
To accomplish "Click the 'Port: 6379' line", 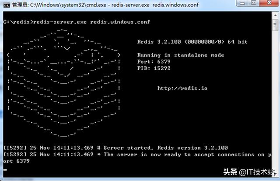I will click(x=154, y=61).
